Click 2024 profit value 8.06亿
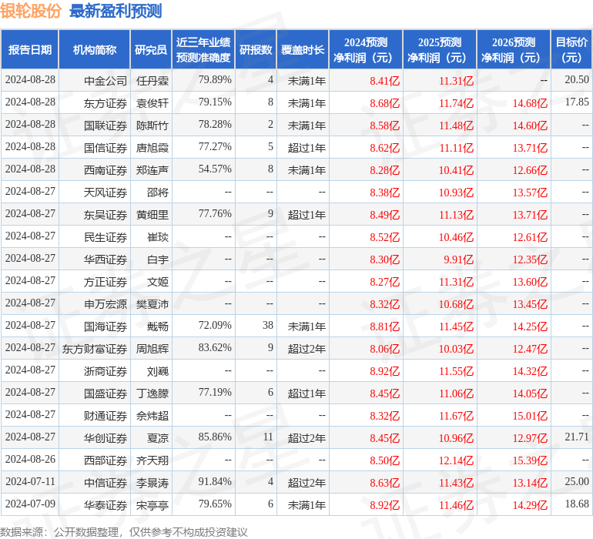This screenshot has height=539, width=593. (x=384, y=349)
